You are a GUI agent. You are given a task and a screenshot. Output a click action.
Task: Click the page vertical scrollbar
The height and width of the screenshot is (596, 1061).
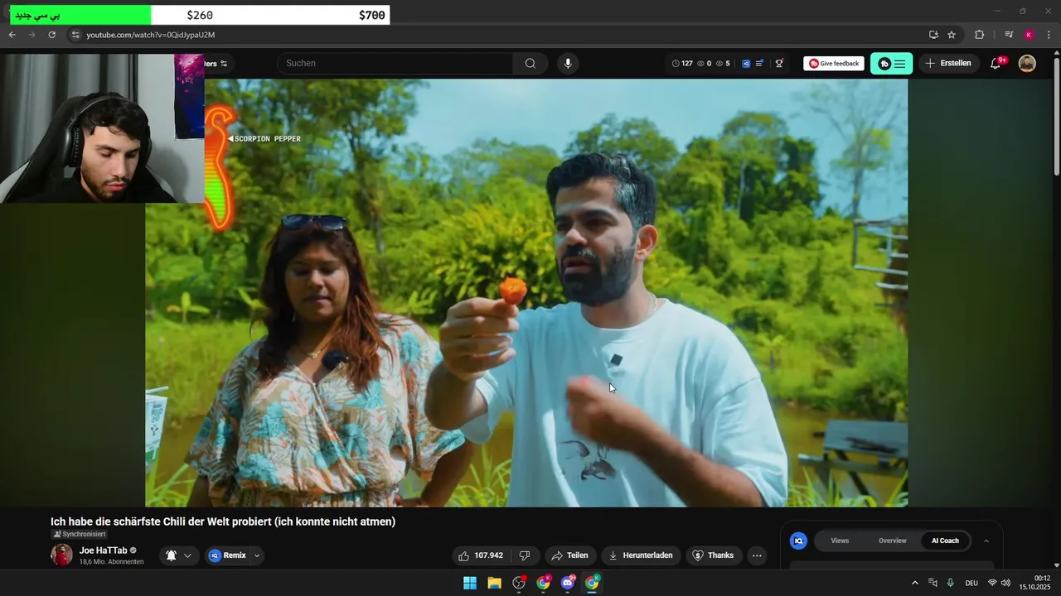[x=1056, y=116]
